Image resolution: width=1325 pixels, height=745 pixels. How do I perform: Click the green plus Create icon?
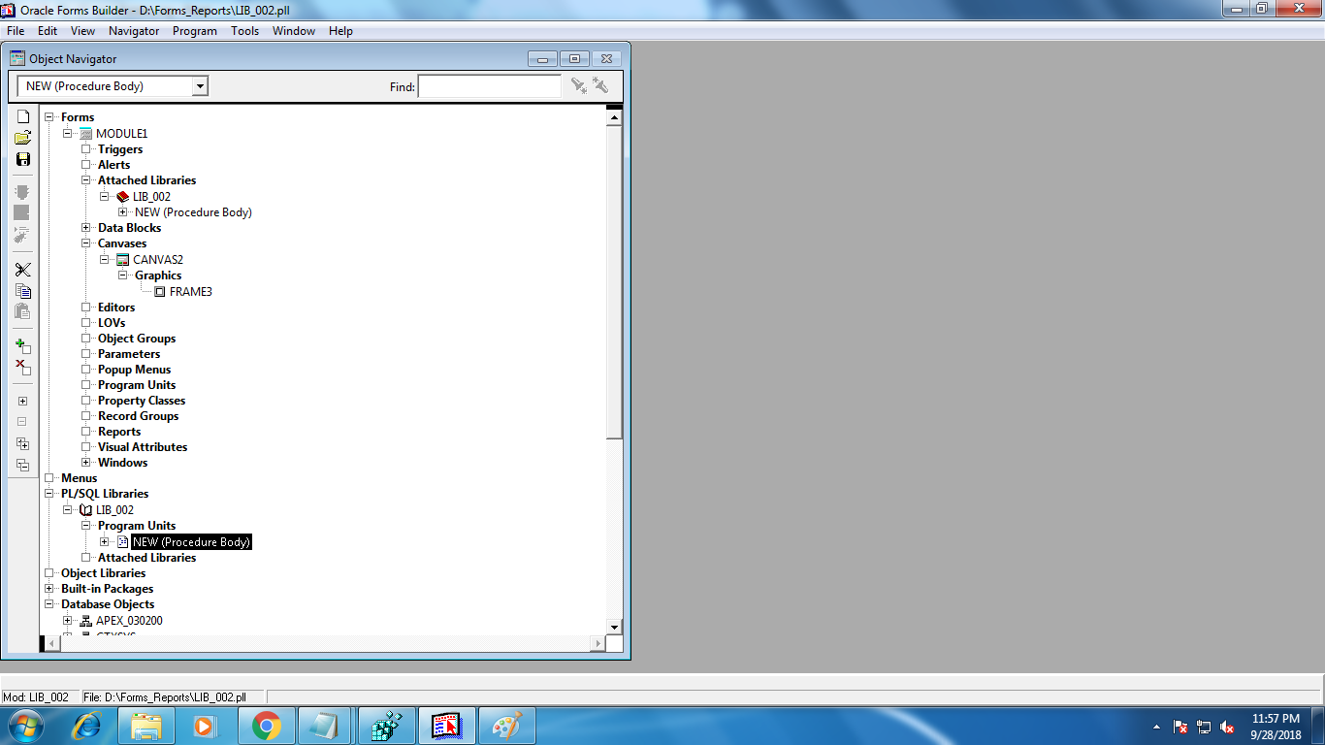click(x=23, y=345)
